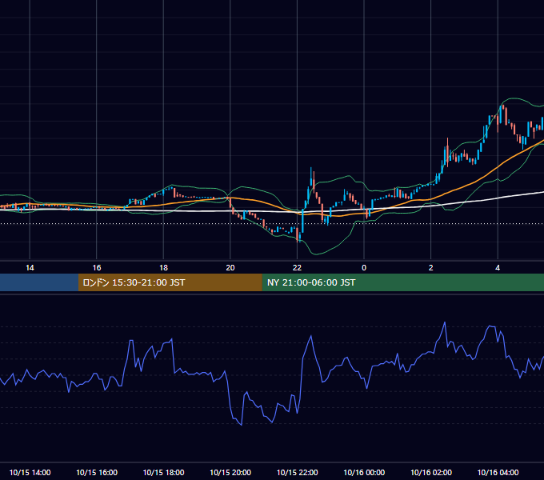Click the 0 hour label on price chart axis
The width and height of the screenshot is (544, 480).
pyautogui.click(x=364, y=268)
